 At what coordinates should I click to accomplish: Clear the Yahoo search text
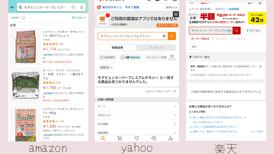(x=164, y=36)
